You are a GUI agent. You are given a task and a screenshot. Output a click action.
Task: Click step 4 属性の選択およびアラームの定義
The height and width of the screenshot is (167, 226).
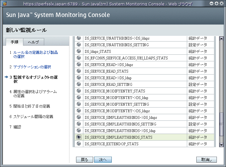(x=35, y=94)
